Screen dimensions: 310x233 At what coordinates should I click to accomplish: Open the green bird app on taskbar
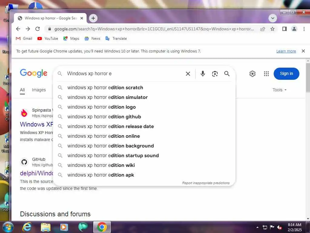tap(83, 227)
